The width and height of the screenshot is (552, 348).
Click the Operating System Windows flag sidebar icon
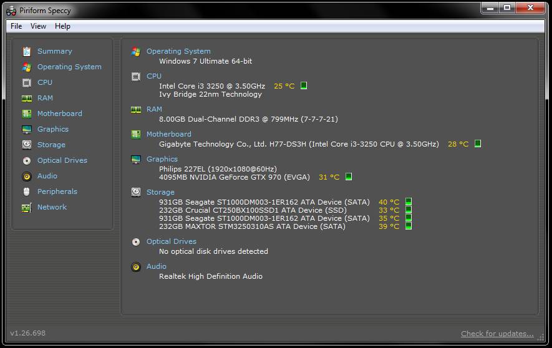tap(27, 67)
